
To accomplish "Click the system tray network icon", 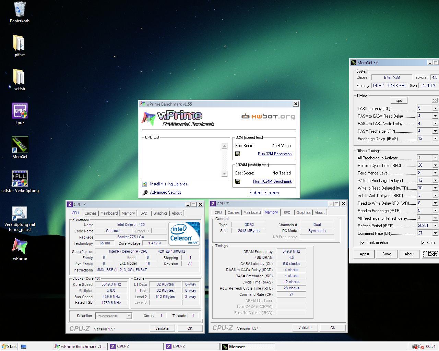I will click(415, 347).
